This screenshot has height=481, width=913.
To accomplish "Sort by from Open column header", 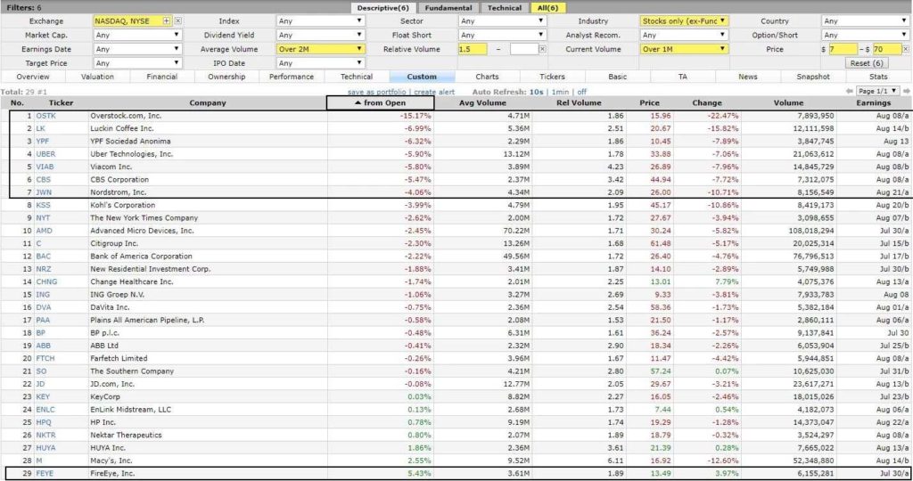I will pyautogui.click(x=380, y=103).
